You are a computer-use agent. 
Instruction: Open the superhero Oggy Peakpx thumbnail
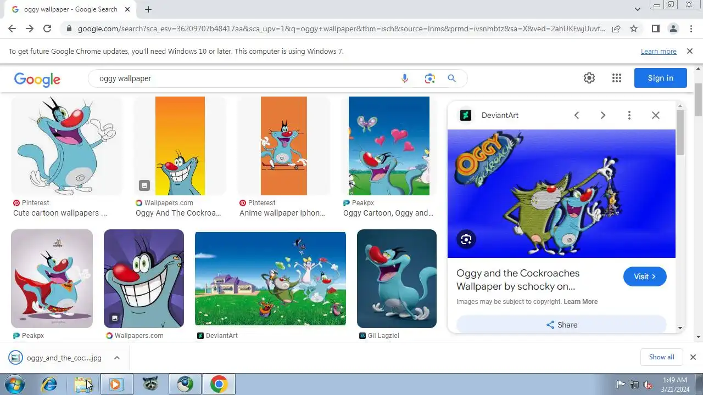pos(52,279)
